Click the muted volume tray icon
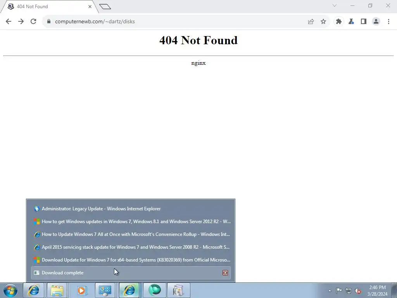Screen dimensions: 397x298 pos(358,291)
